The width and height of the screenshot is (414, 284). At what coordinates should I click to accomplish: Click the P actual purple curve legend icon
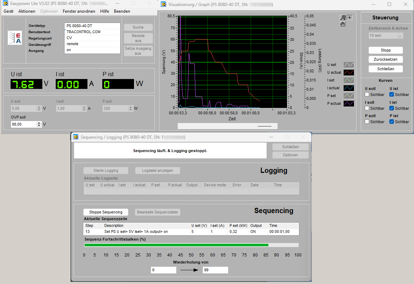click(x=349, y=104)
